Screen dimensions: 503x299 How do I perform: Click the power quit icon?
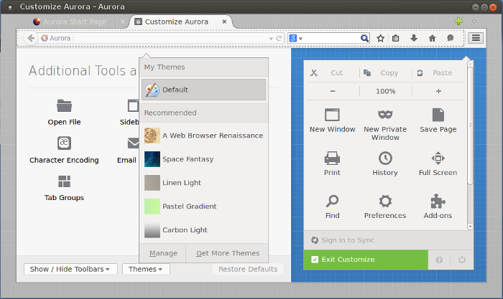point(462,260)
